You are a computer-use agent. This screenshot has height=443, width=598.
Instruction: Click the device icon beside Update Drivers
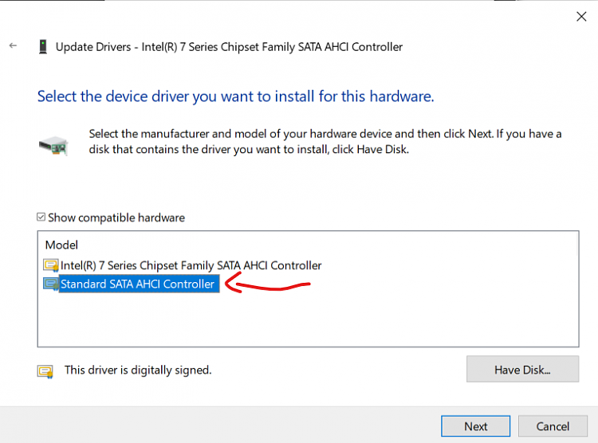[42, 47]
